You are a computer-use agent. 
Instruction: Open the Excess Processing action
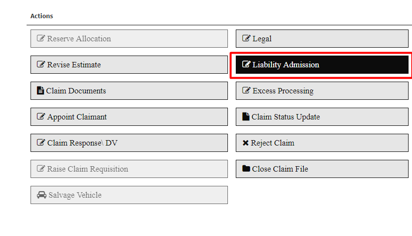[321, 91]
